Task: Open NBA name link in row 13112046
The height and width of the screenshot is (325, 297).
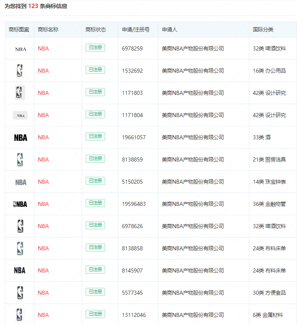Action: (43, 315)
